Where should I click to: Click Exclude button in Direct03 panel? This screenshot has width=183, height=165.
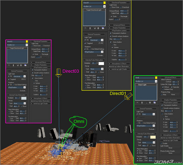[23, 91]
